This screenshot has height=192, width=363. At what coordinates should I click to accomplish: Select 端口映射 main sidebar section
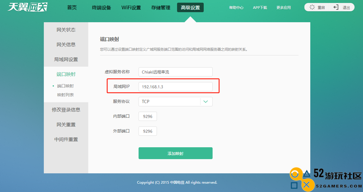[66, 74]
